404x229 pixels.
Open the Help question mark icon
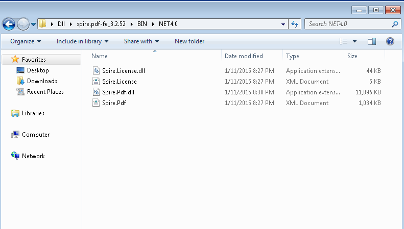click(390, 41)
